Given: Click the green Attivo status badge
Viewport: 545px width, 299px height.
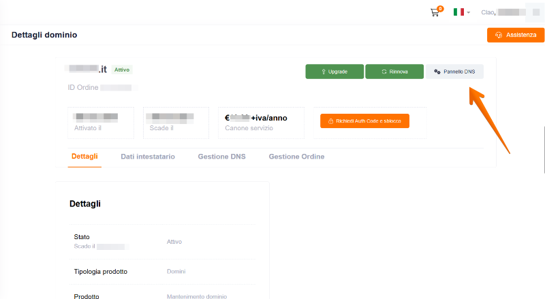Looking at the screenshot, I should click(123, 69).
